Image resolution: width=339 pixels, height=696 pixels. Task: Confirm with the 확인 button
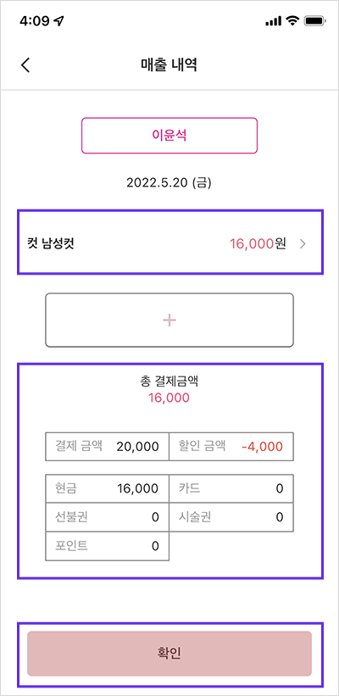[x=169, y=654]
